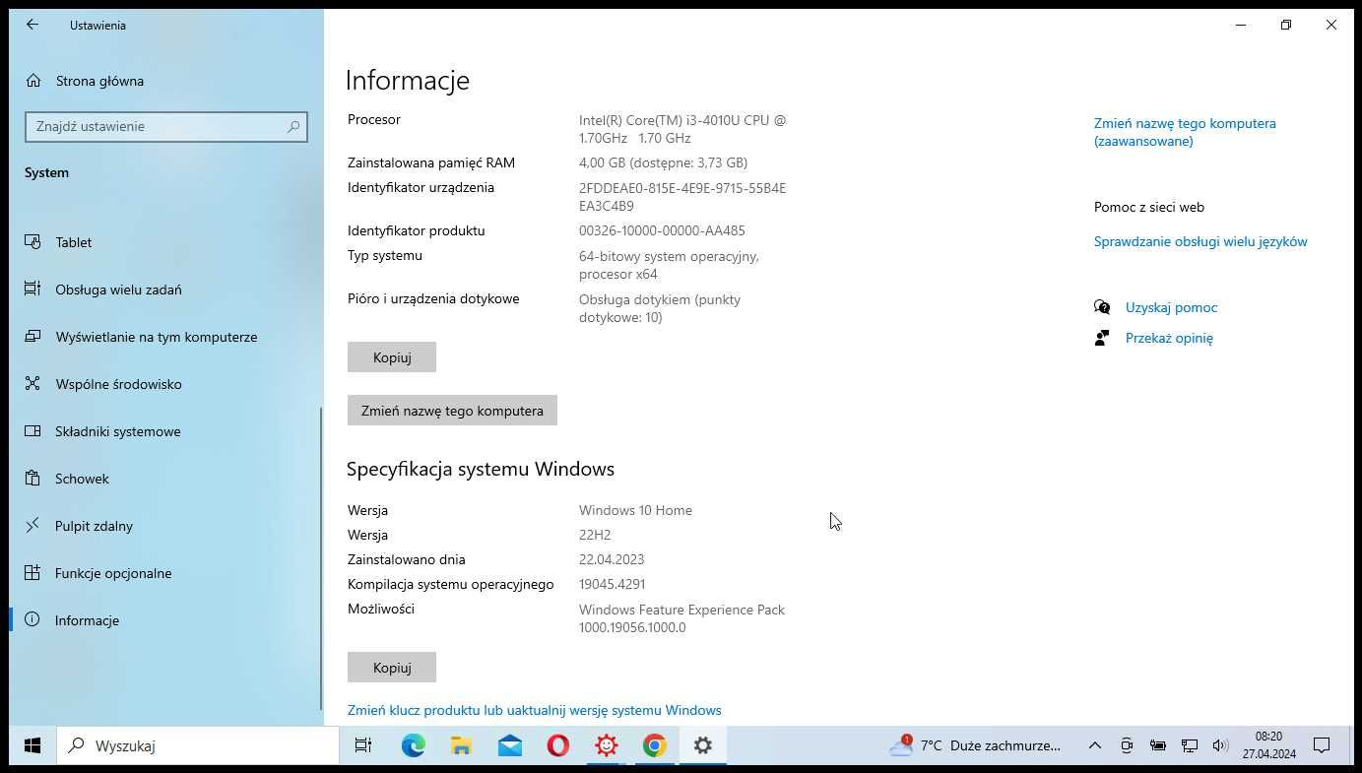Check battery status tray icon
1362x773 pixels.
pos(1158,745)
